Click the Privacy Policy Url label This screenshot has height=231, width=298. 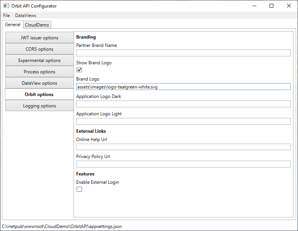point(93,157)
